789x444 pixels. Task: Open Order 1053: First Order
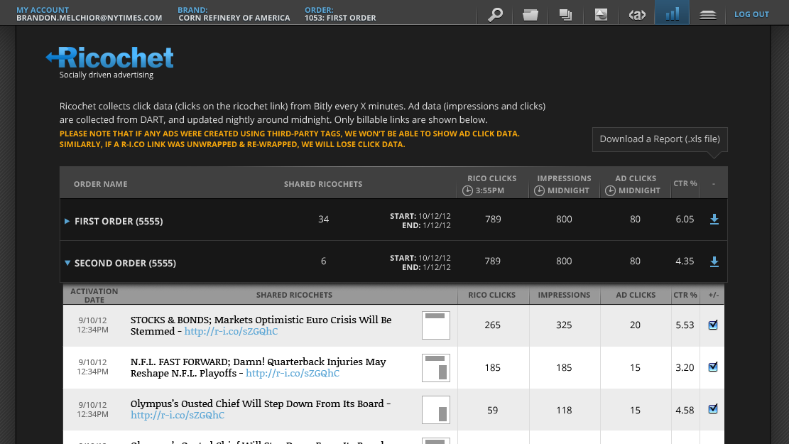(x=340, y=13)
